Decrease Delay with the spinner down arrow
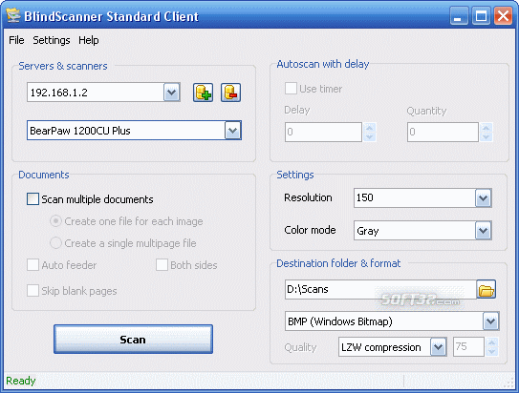This screenshot has height=393, width=519. pos(370,136)
